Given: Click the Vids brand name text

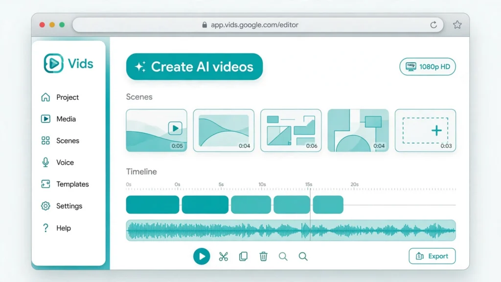Looking at the screenshot, I should pos(81,64).
